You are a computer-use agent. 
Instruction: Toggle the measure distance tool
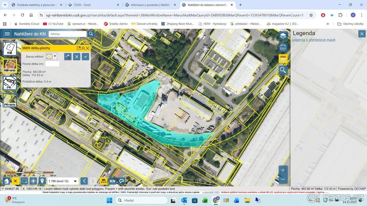coord(104,181)
